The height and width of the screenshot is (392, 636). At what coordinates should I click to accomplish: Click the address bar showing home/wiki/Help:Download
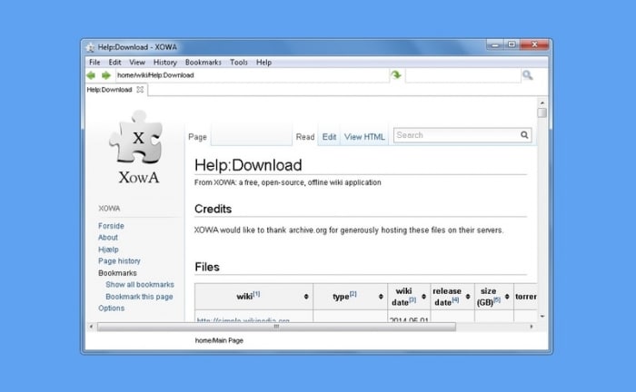tap(252, 75)
